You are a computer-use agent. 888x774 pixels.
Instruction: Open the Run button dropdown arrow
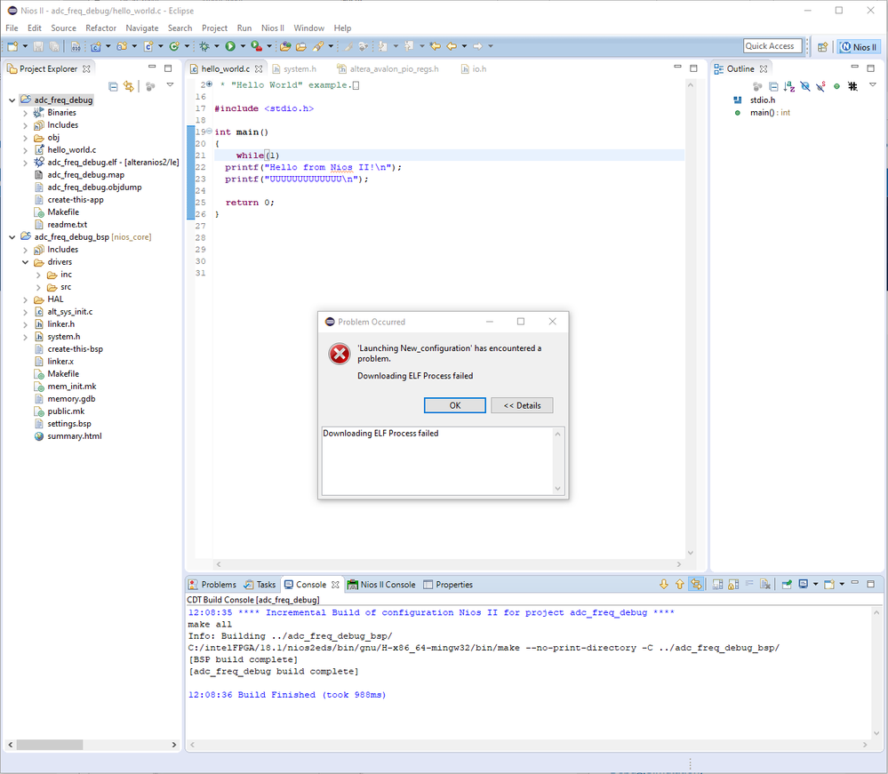pyautogui.click(x=241, y=46)
